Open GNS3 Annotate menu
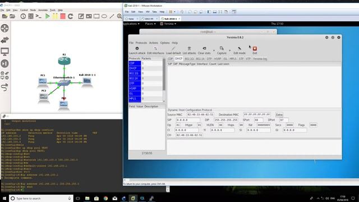 pyautogui.click(x=43, y=10)
